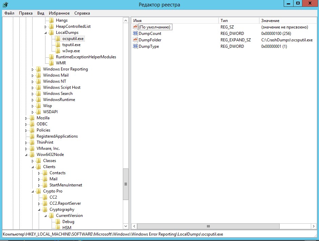Viewport: 319px width, 241px height.
Task: Click values pane horizontal scroll right arrow
Action: [314, 226]
